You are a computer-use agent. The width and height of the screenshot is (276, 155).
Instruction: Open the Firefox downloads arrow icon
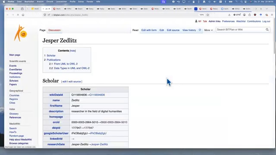point(229,15)
